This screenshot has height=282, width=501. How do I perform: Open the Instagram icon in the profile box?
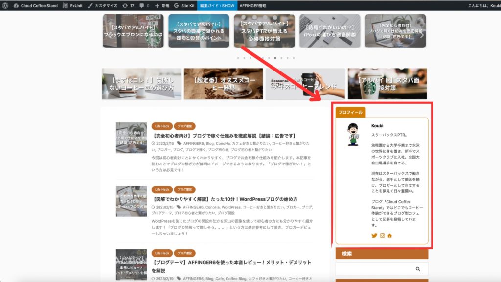[x=382, y=235]
